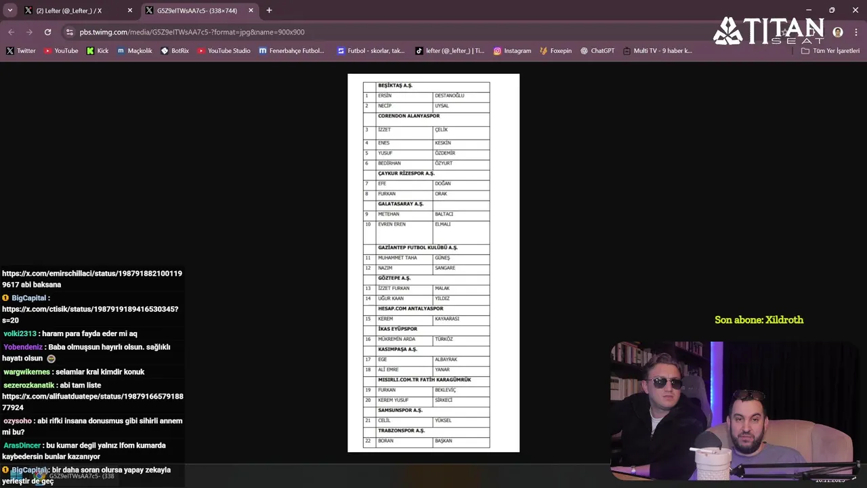Click the volki2313 chat username
This screenshot has width=867, height=488.
[x=20, y=333]
